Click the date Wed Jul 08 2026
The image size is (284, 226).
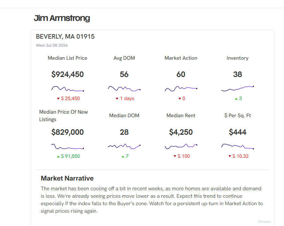click(52, 45)
